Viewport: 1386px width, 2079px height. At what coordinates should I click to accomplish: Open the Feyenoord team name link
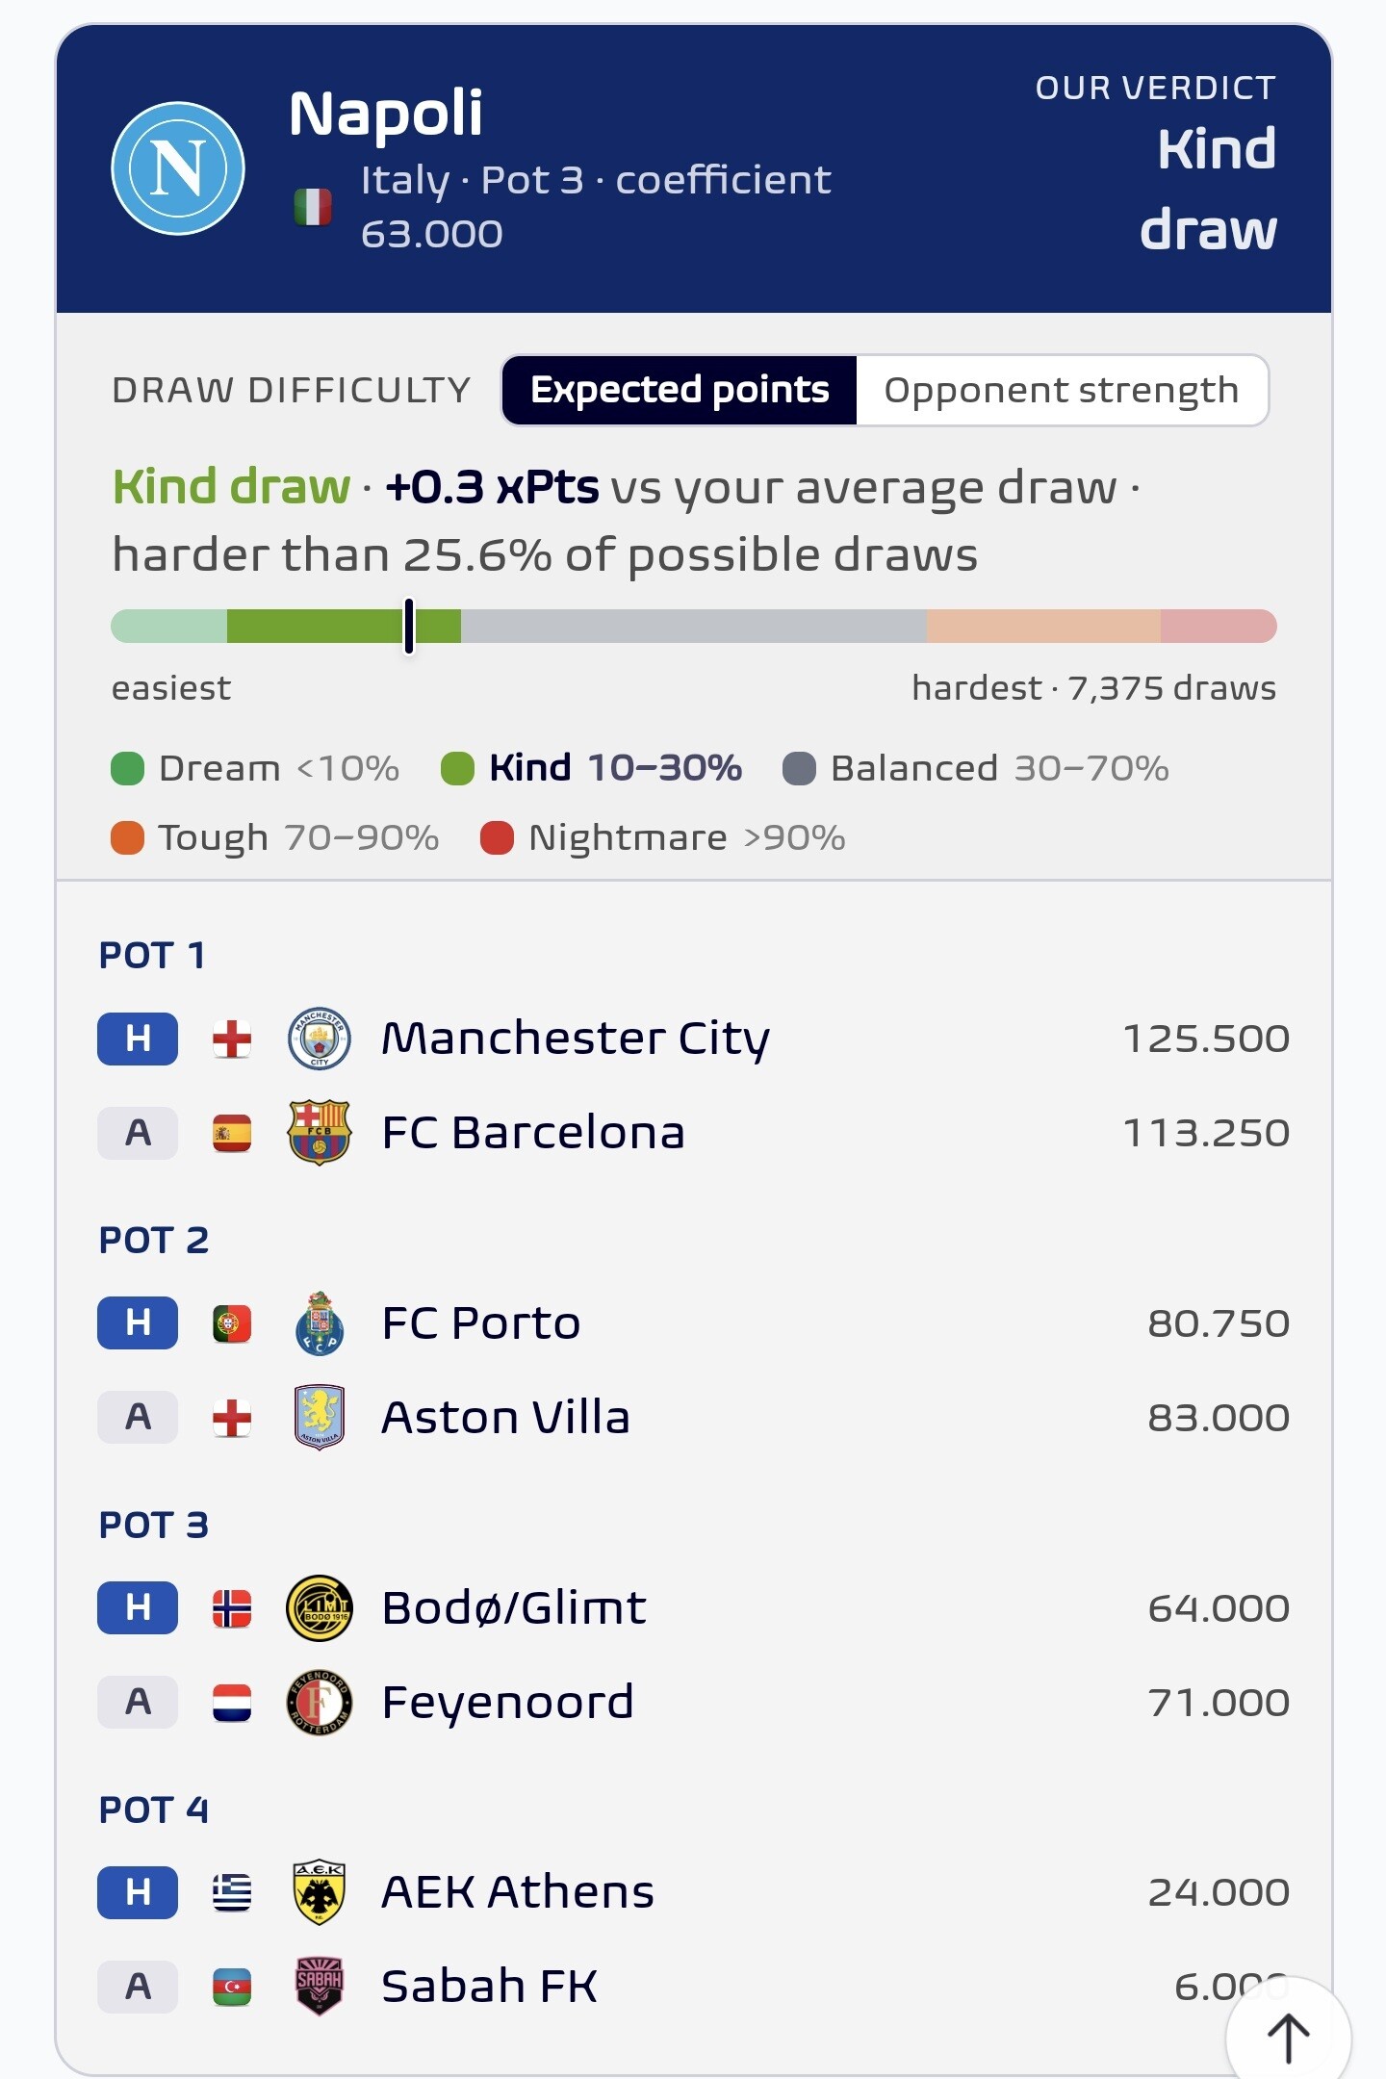(x=507, y=1703)
